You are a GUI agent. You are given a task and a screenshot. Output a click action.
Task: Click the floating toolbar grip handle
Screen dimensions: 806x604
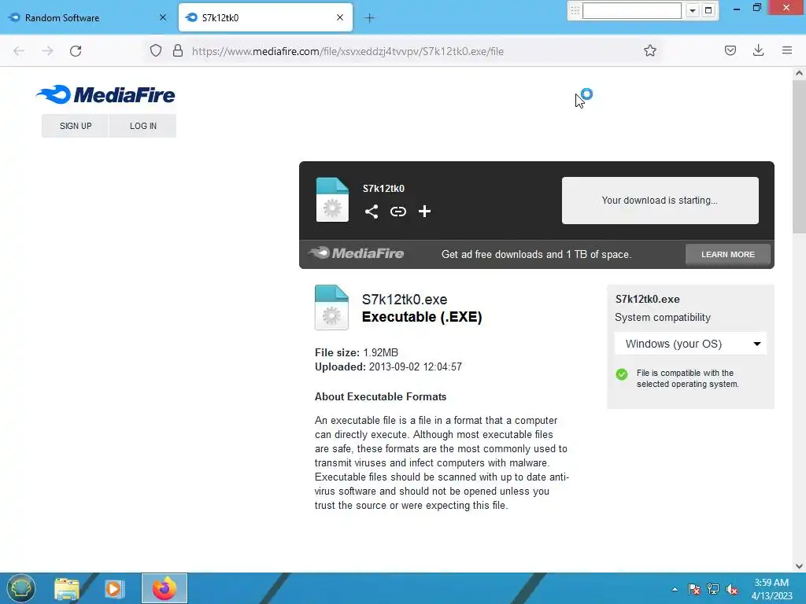(x=575, y=10)
